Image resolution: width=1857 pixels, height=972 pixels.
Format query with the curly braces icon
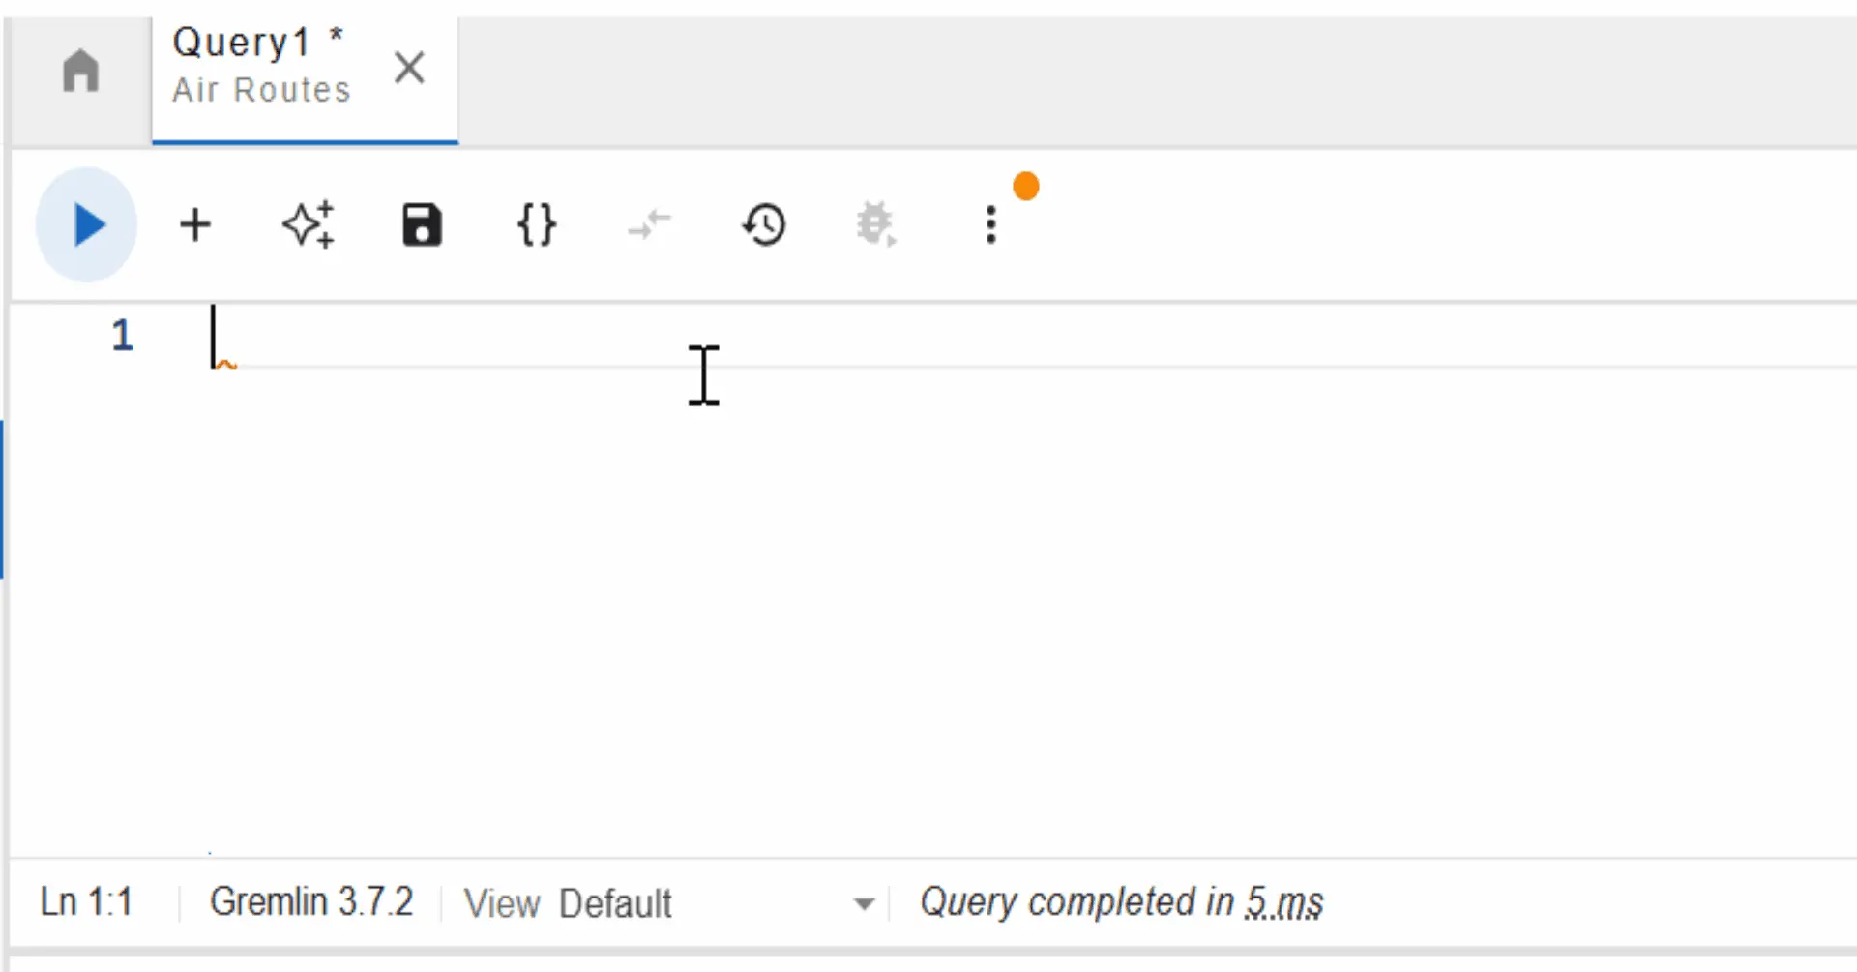pos(537,225)
